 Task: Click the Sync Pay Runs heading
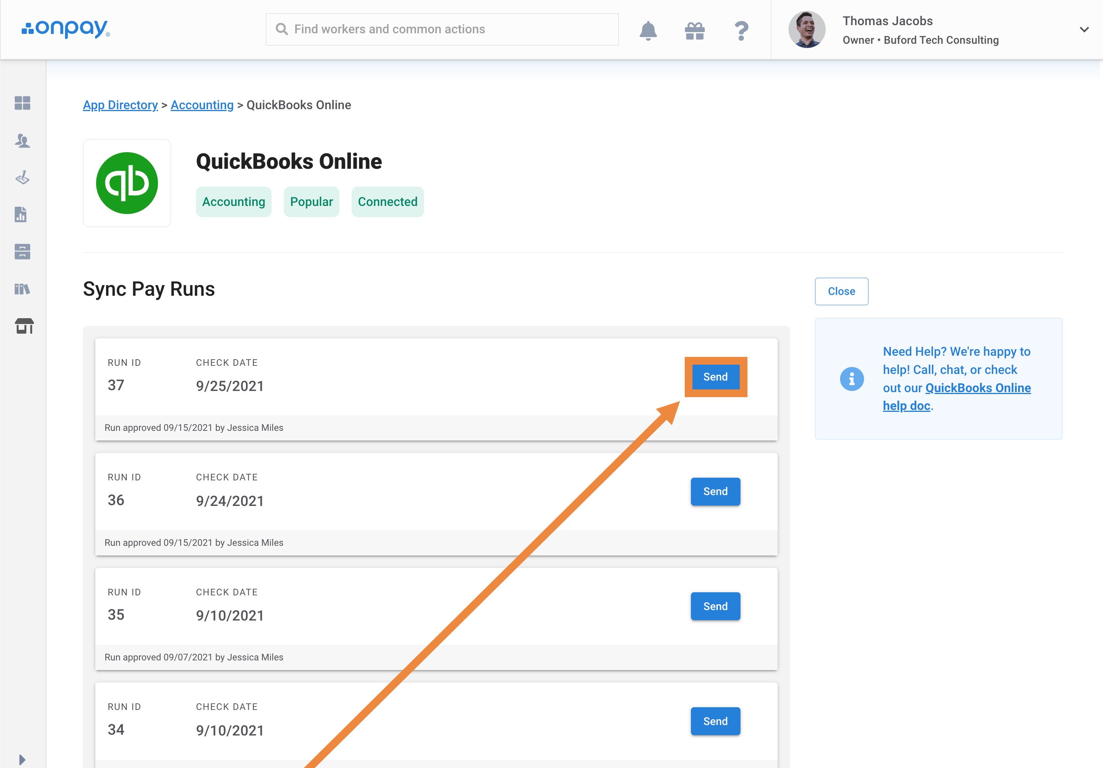[148, 289]
